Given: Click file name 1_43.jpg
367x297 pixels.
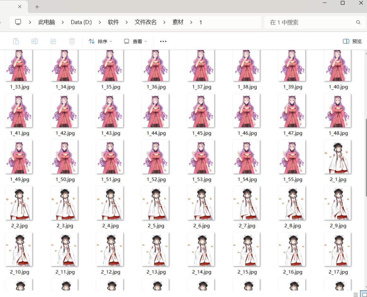Looking at the screenshot, I should (111, 133).
